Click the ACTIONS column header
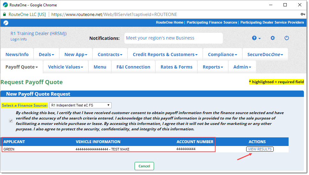309x175 pixels. tap(257, 142)
